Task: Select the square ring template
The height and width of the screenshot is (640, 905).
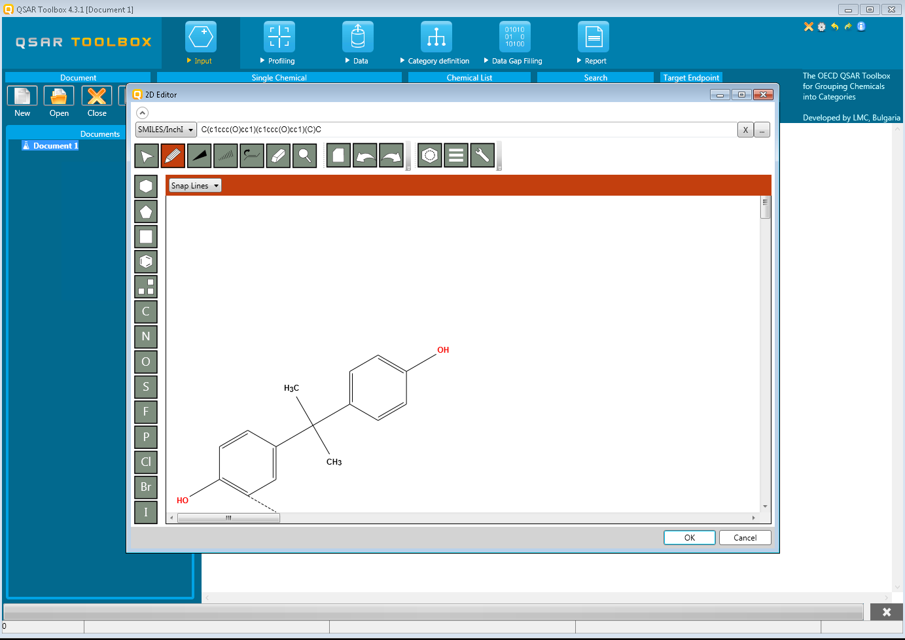Action: point(146,236)
